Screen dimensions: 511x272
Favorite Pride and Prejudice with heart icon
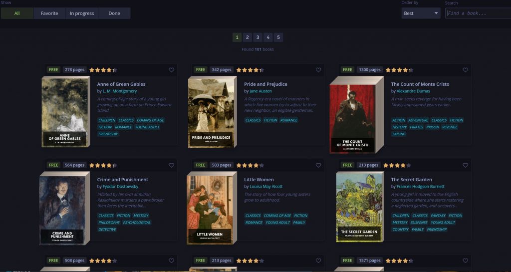(x=318, y=70)
